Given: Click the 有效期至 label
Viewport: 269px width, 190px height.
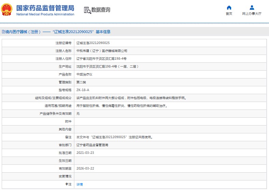Looking at the screenshot, I should [x=65, y=169].
